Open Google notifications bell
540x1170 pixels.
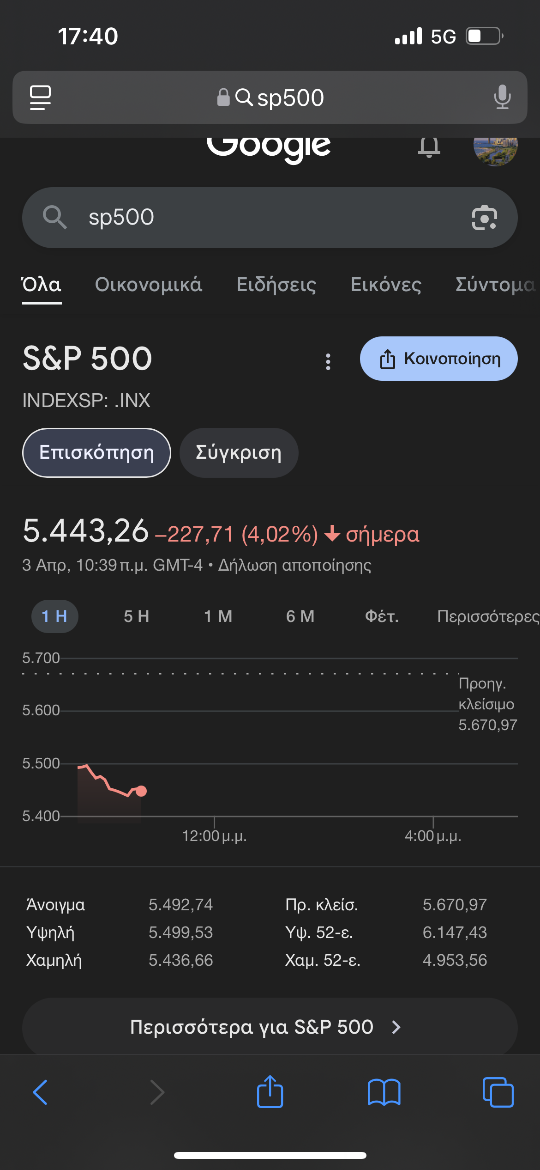[429, 147]
